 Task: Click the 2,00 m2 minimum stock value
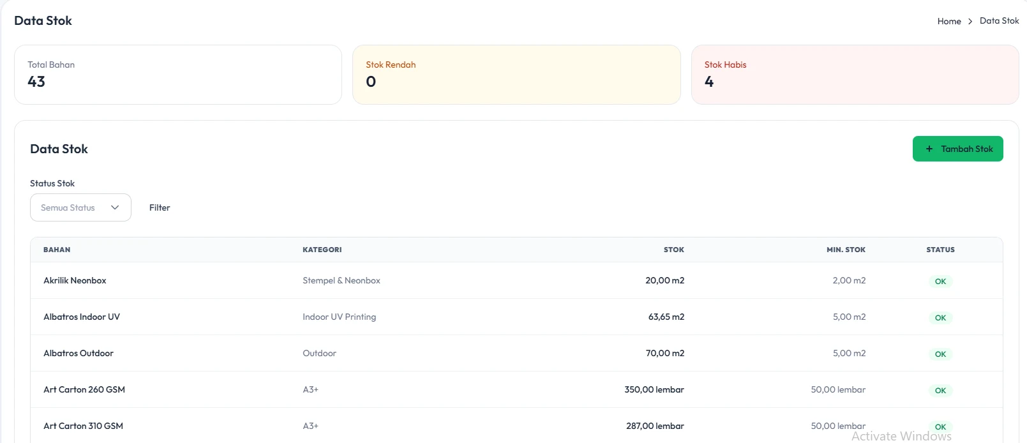tap(849, 280)
